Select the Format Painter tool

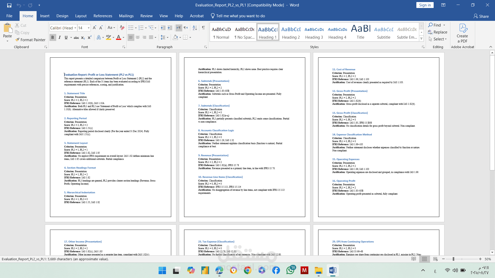pyautogui.click(x=30, y=40)
